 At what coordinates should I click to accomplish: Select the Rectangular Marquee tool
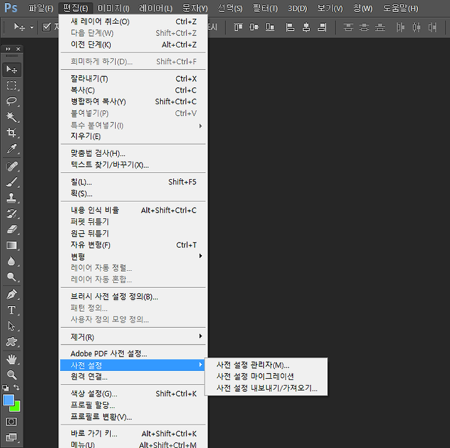[x=12, y=85]
